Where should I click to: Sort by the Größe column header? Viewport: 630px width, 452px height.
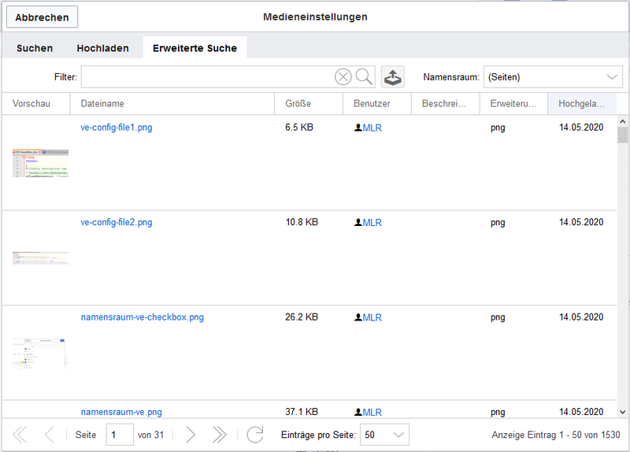pyautogui.click(x=309, y=104)
